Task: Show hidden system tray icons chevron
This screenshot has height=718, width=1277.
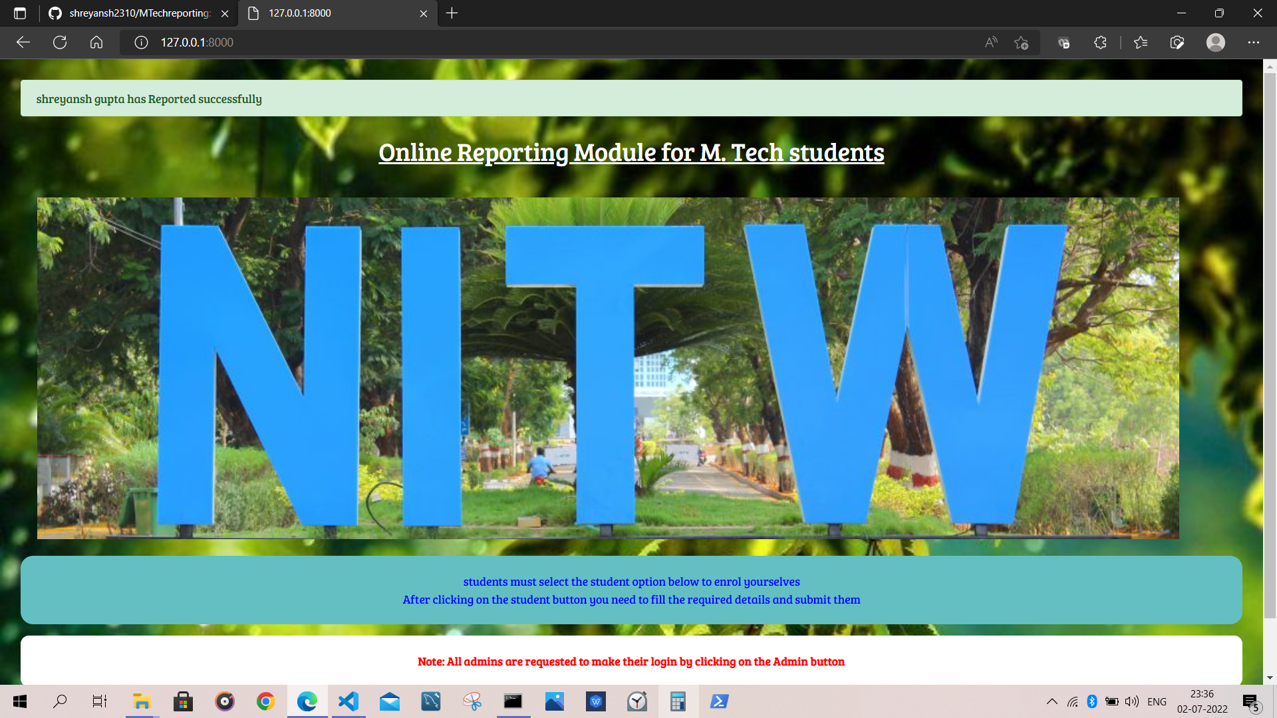Action: 1052,701
